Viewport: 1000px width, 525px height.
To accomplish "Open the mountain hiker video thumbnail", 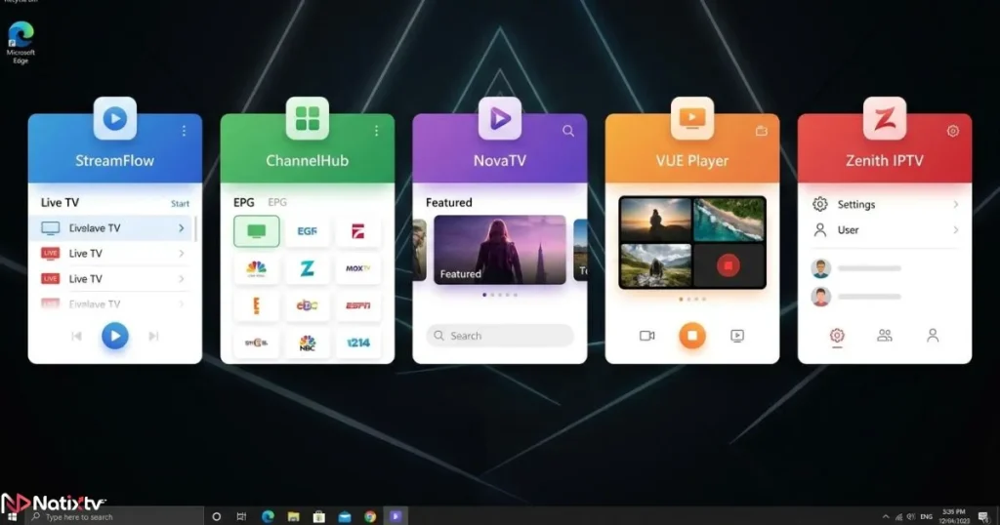I will (655, 265).
